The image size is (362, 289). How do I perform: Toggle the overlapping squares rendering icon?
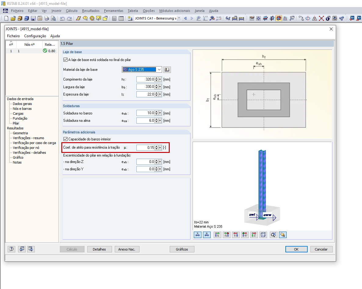point(283,235)
